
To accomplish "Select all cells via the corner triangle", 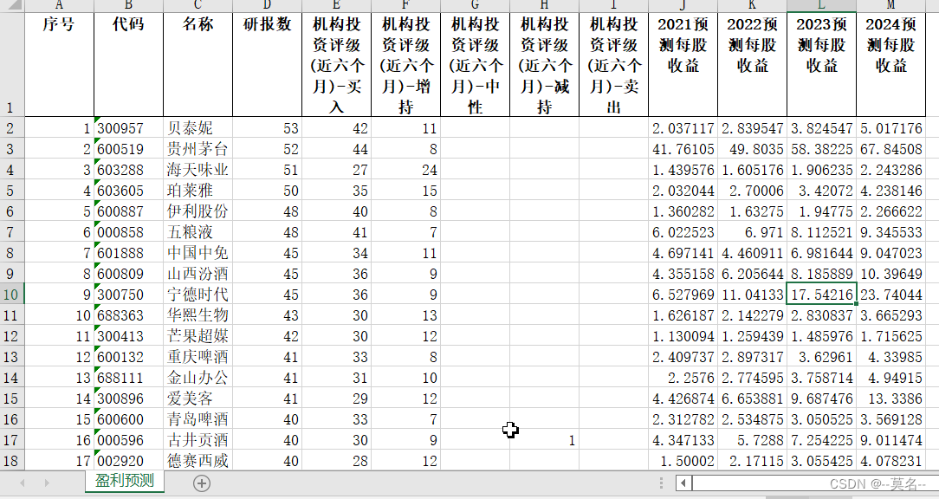I will [13, 5].
